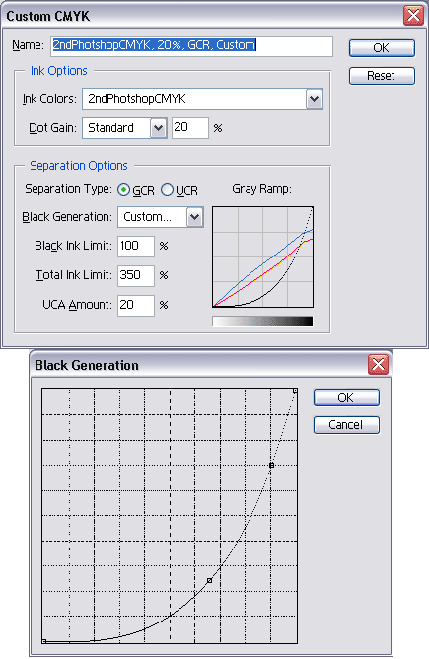Select UCR separation type
Viewport: 429px width, 659px height.
point(167,190)
